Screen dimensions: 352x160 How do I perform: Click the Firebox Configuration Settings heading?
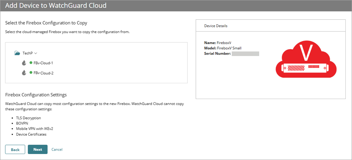[x=36, y=95]
